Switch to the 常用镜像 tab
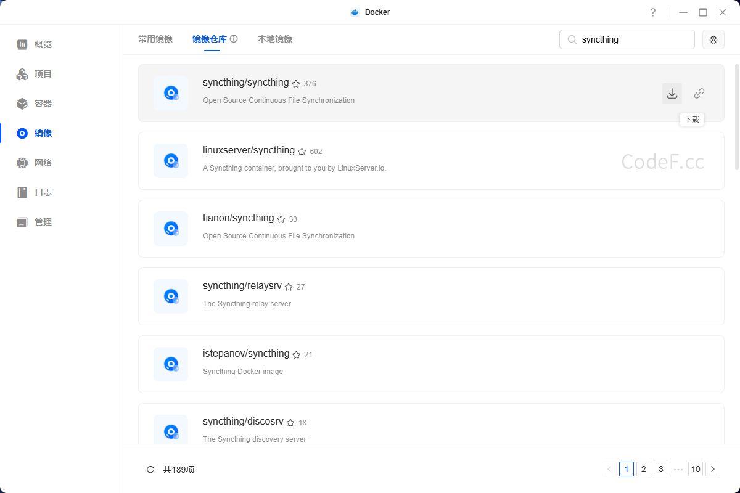Screen dimensions: 740x493 click(x=155, y=39)
